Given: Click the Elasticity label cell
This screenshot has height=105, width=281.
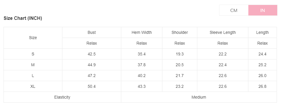Looking at the screenshot, I should coord(62,97).
